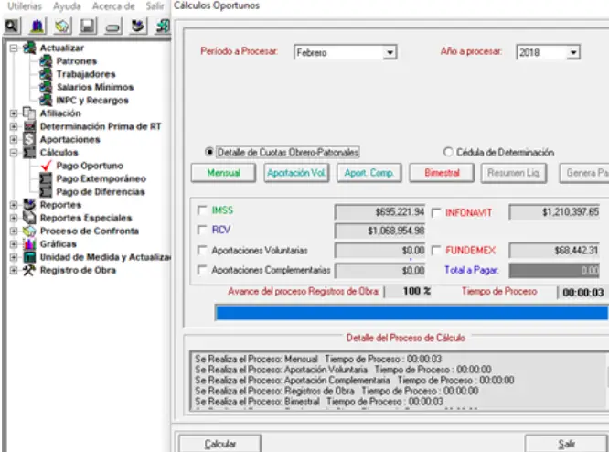The height and width of the screenshot is (452, 609).
Task: Click the IMSS amount field
Action: 379,211
